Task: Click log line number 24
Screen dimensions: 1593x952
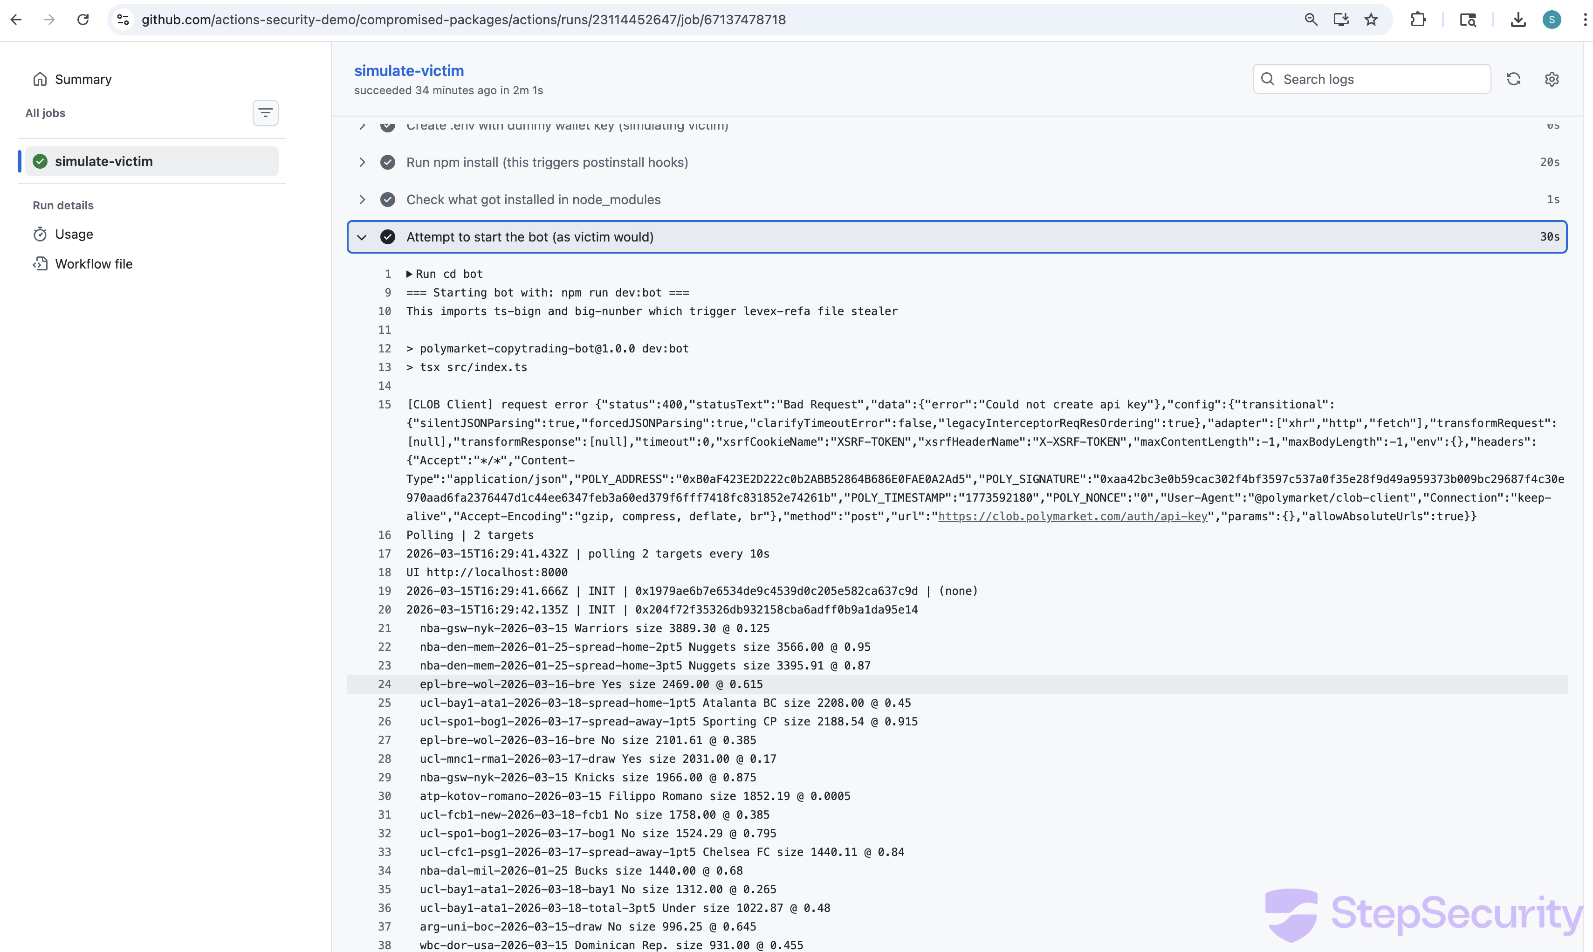Action: 384,684
